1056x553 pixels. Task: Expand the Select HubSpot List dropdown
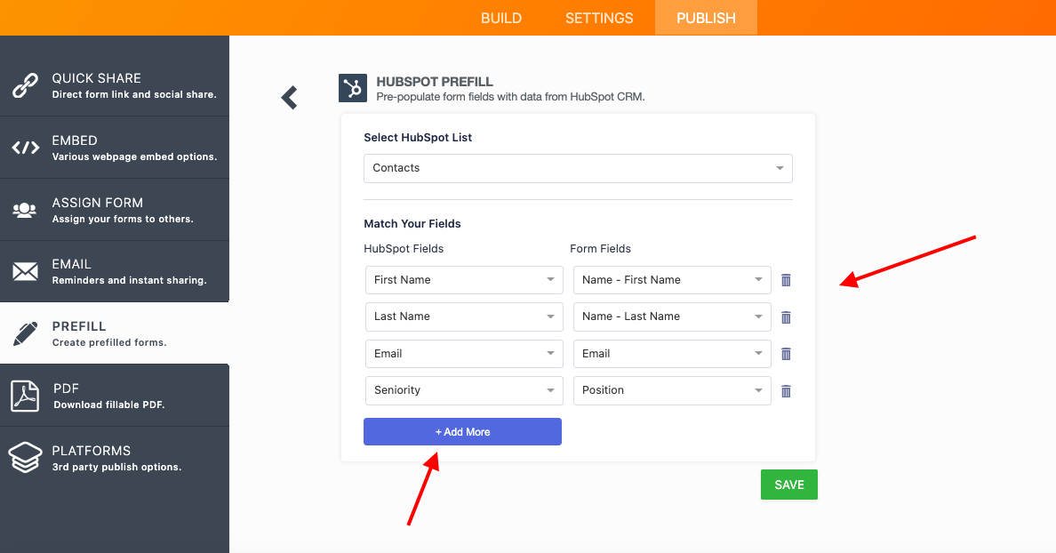coord(578,168)
